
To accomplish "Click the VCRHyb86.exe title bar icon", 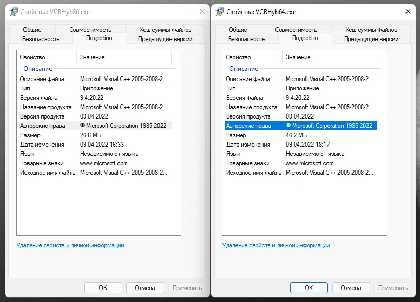I will (x=12, y=12).
